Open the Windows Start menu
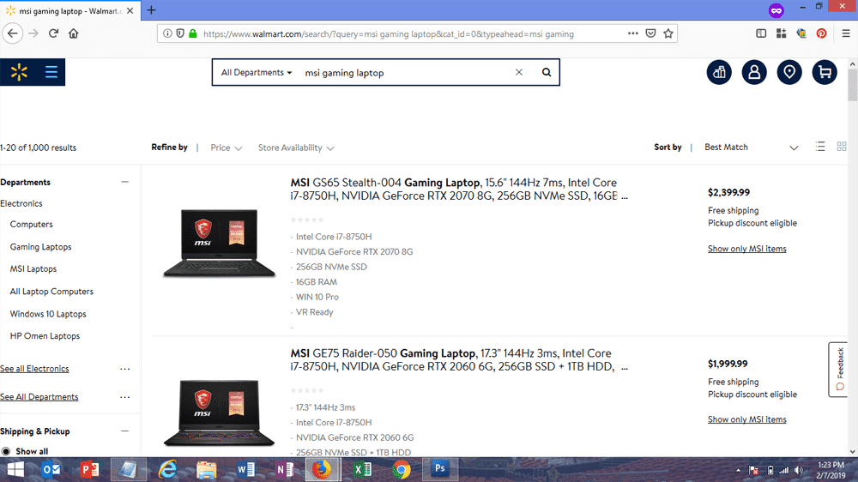This screenshot has height=482, width=858. (15, 469)
